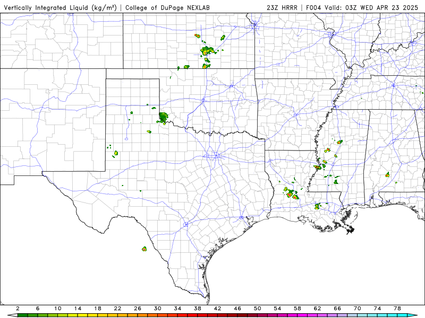Viewport: 425px width, 318px height.
Task: Pick the dark green swatch starting the color bar
Action: pos(23,315)
